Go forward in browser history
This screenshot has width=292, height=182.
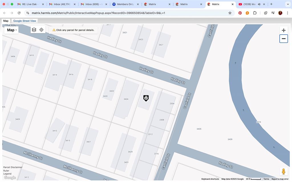pos(12,13)
